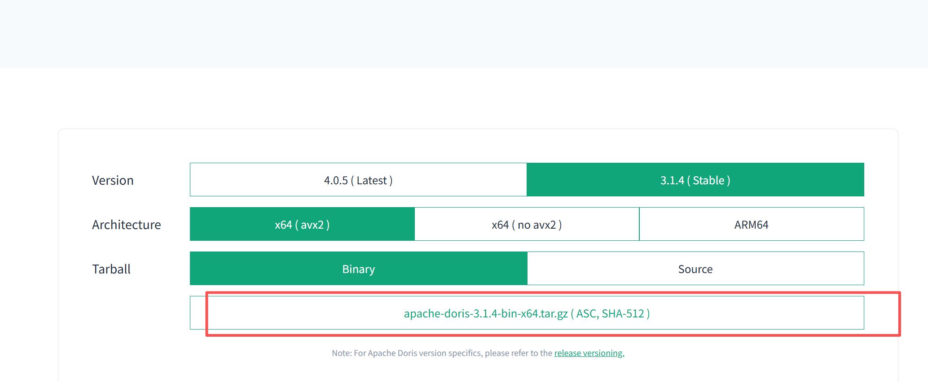Choose x64 ( avx2 ) architecture
Screen dimensions: 928x382
302,224
